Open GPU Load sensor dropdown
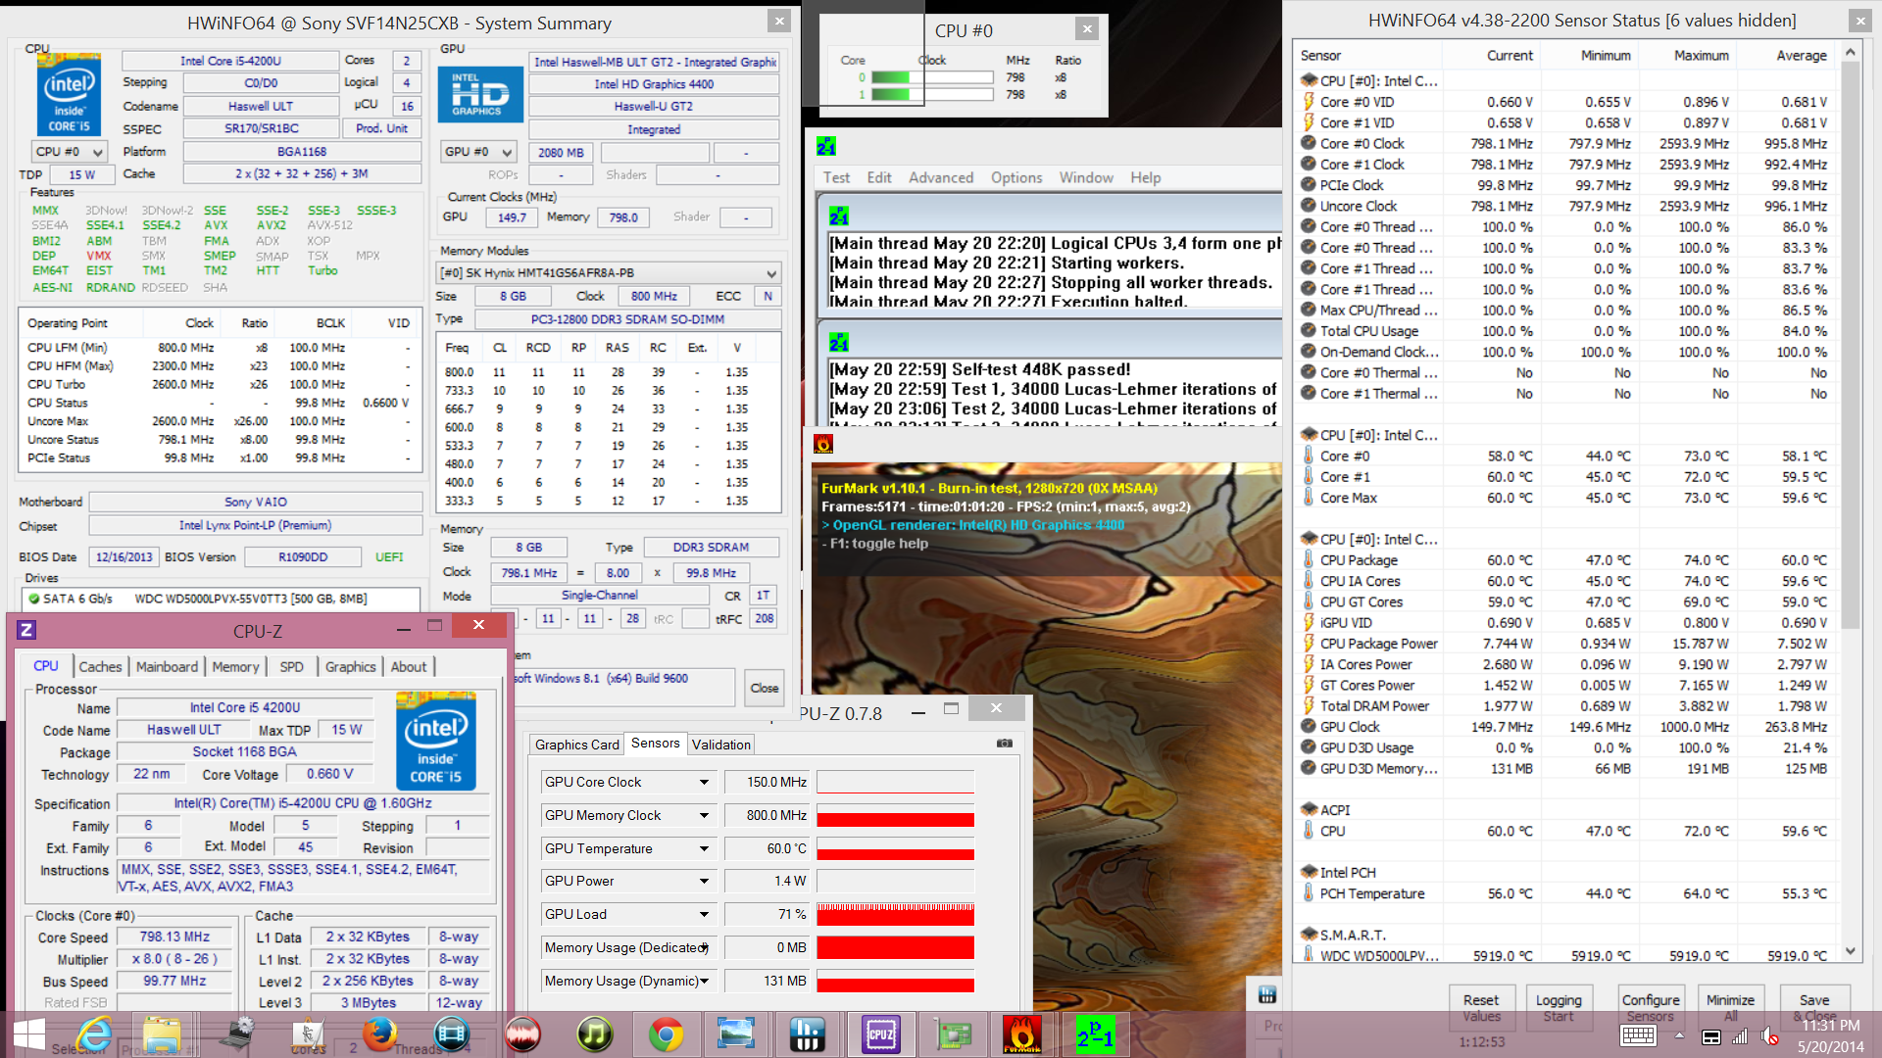This screenshot has width=1882, height=1058. (704, 914)
